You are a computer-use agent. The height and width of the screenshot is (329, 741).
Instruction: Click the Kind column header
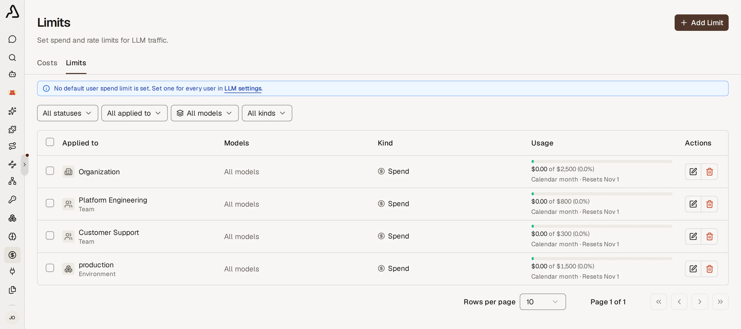(x=385, y=143)
